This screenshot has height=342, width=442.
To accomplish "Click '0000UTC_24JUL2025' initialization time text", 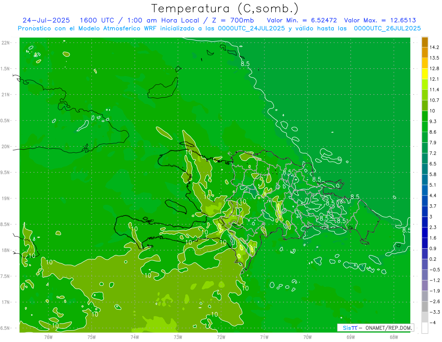I will click(x=252, y=28).
